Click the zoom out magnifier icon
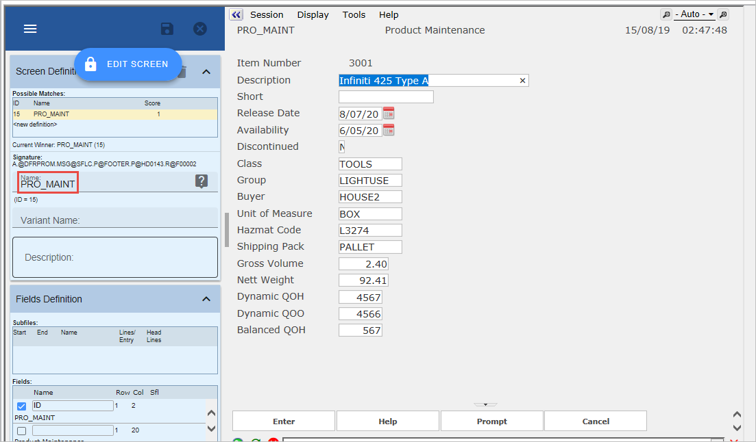Viewport: 756px width, 442px height. click(x=666, y=14)
